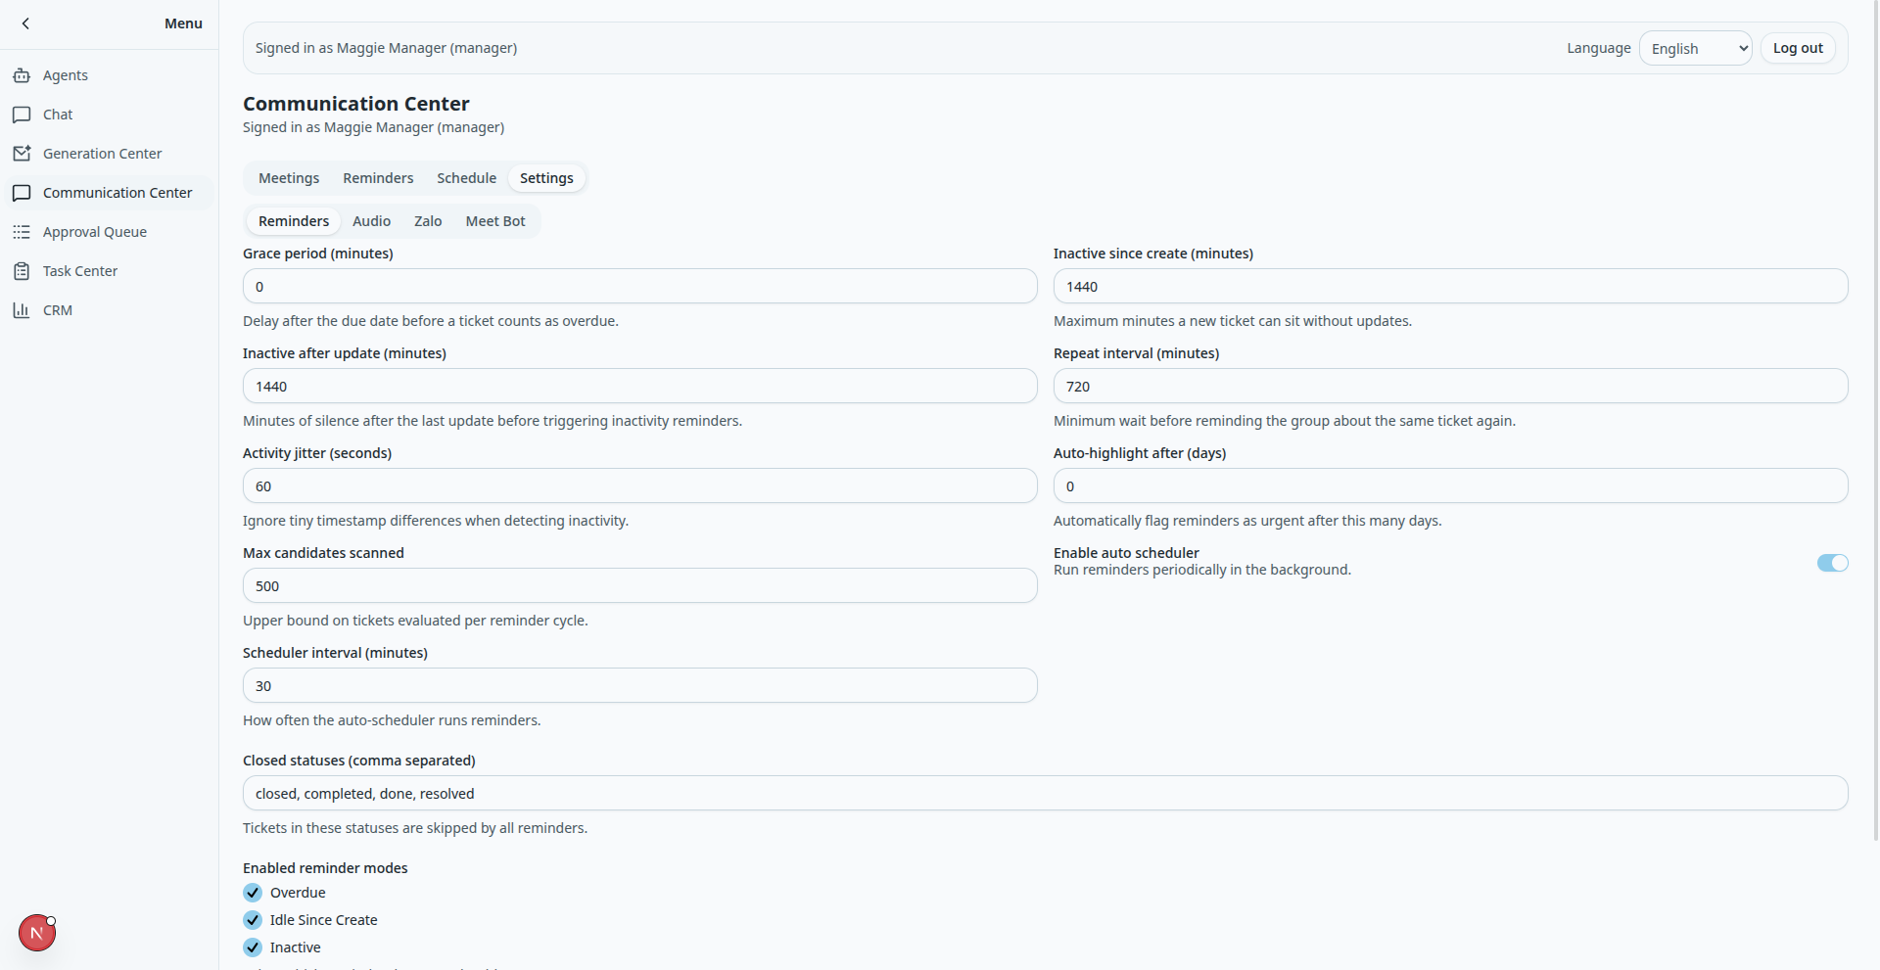This screenshot has width=1880, height=970.
Task: Click the Log out button
Action: point(1798,48)
